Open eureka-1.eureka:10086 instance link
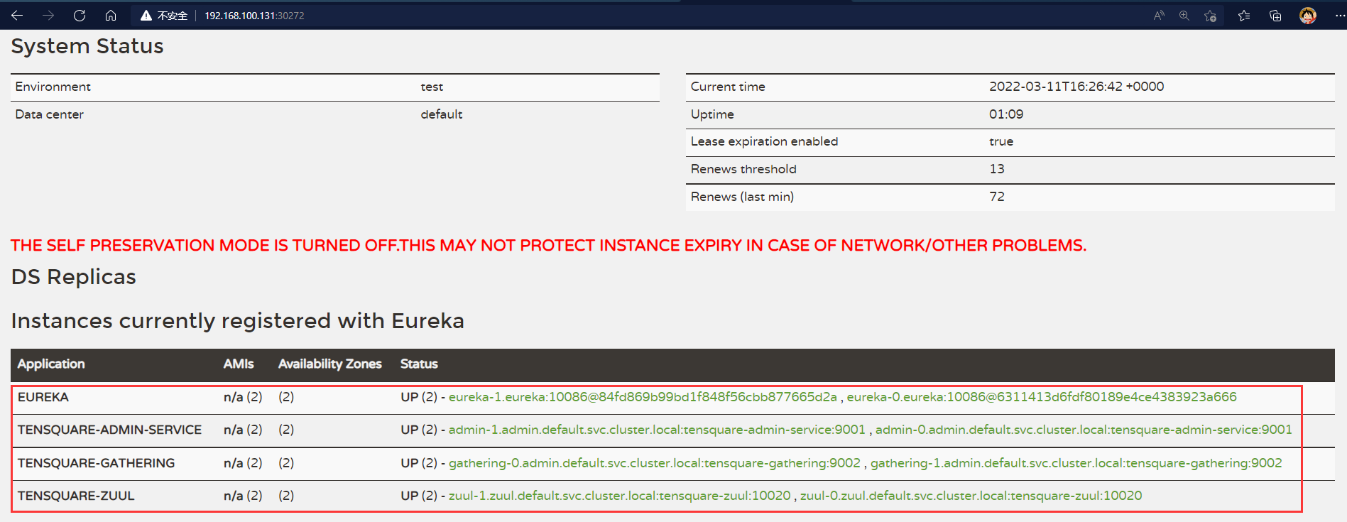The height and width of the screenshot is (522, 1347). click(643, 397)
